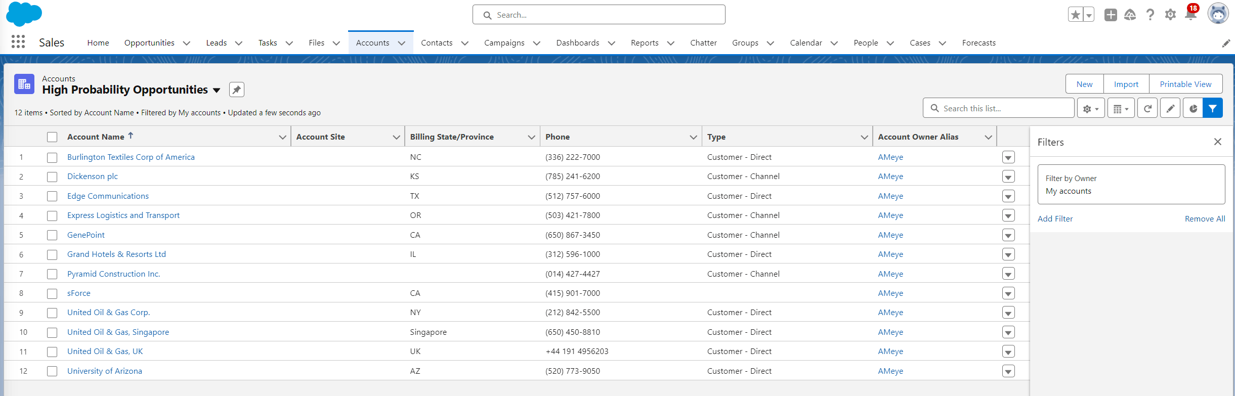1235x396 pixels.
Task: Select Burlington Textiles Corp of America checkbox
Action: pos(52,157)
